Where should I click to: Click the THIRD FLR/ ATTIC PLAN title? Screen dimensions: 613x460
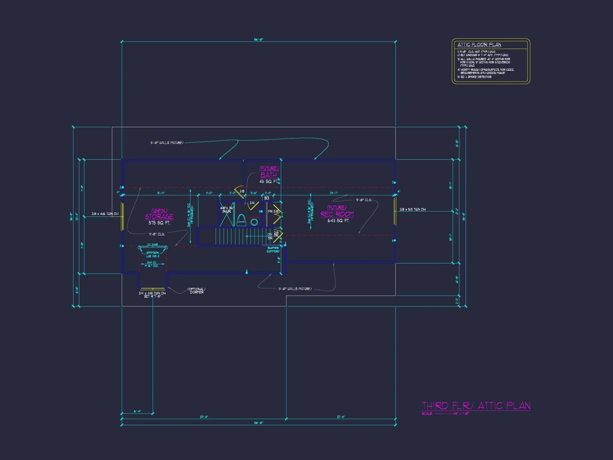pos(477,405)
